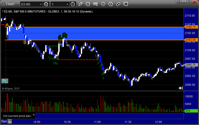Click the 11:00 time axis label
This screenshot has height=125, width=199.
click(97, 122)
